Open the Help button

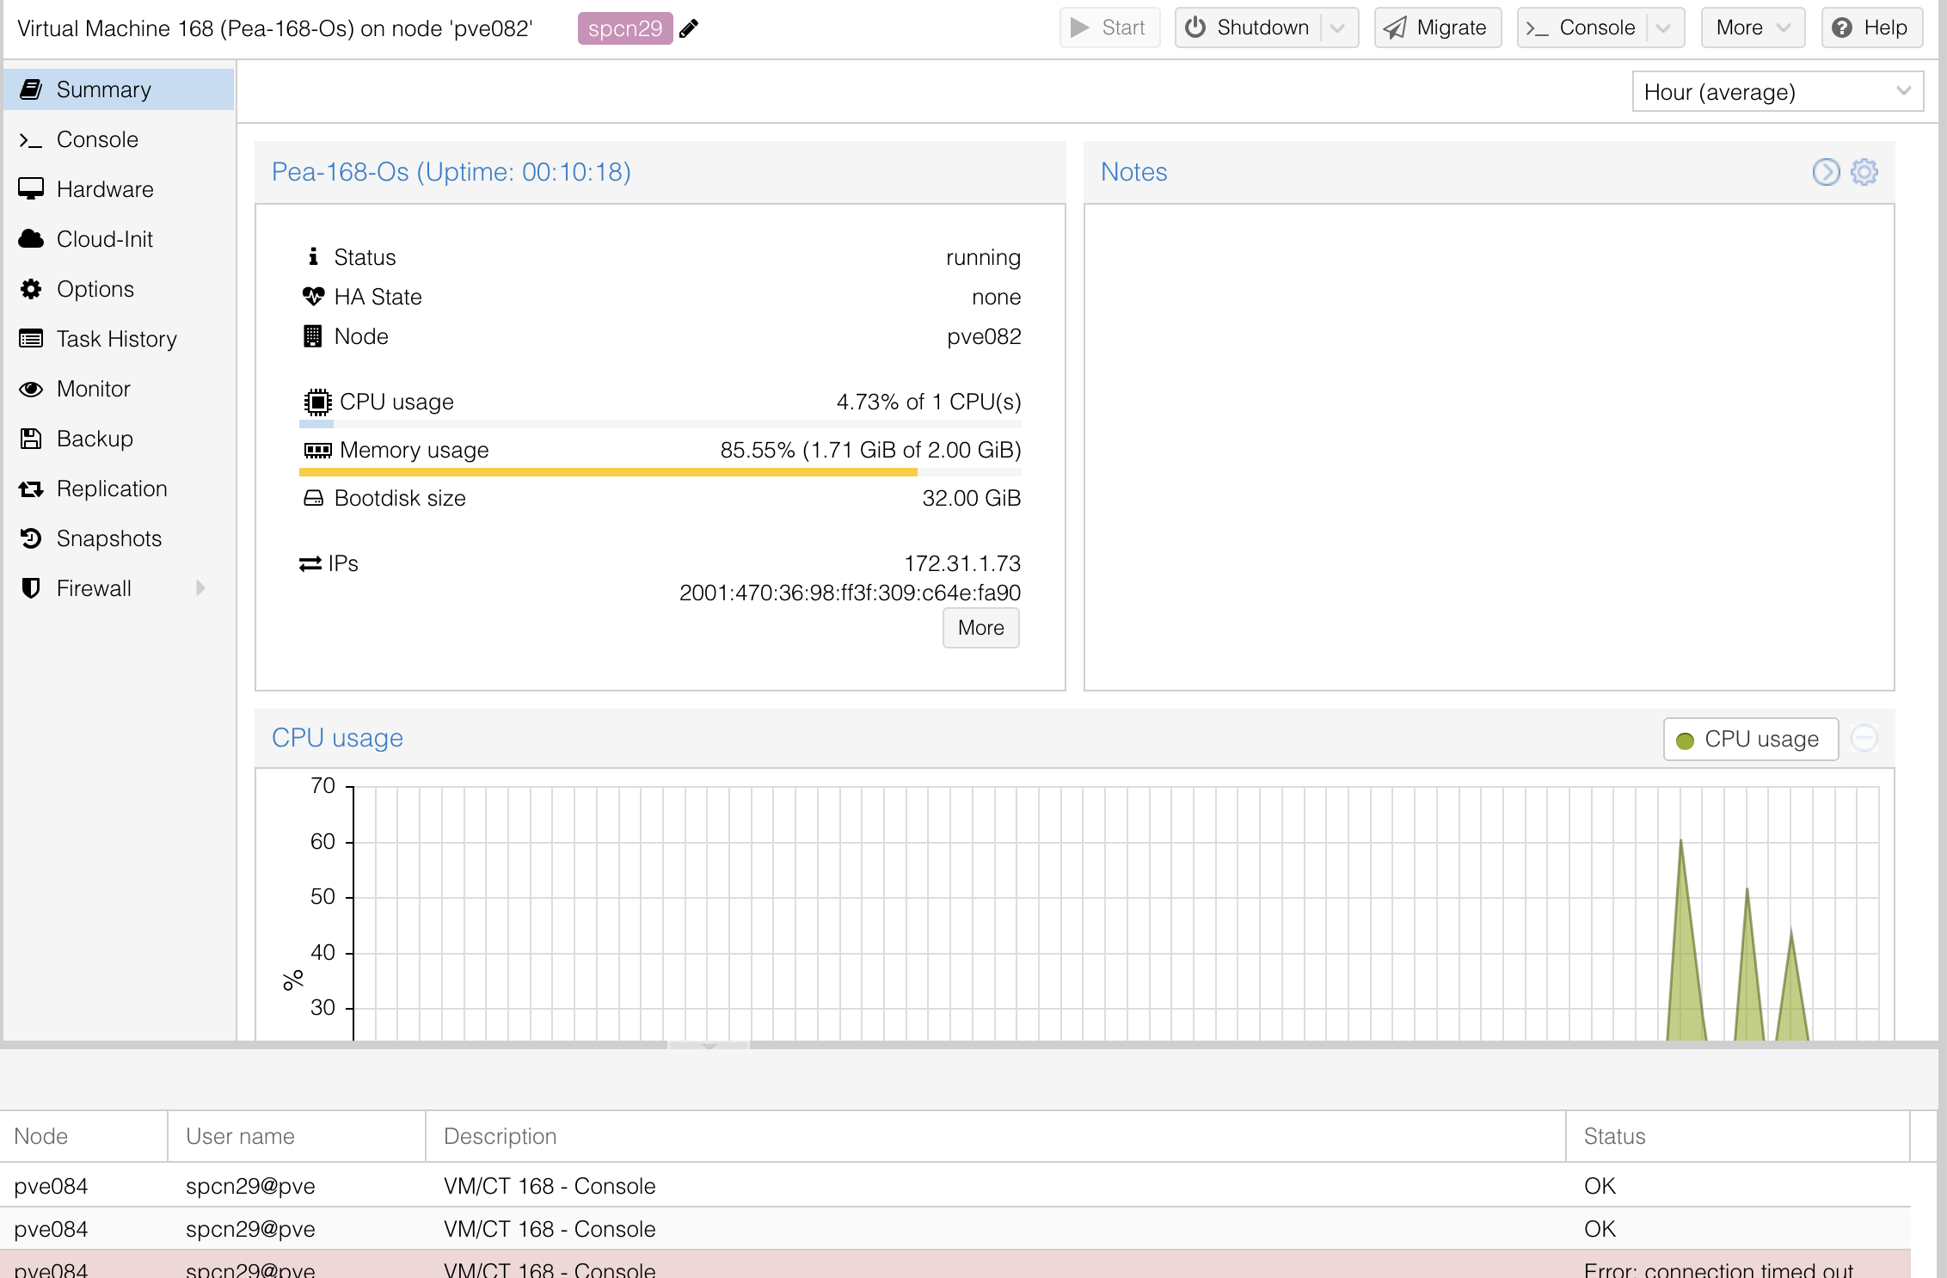click(x=1871, y=28)
